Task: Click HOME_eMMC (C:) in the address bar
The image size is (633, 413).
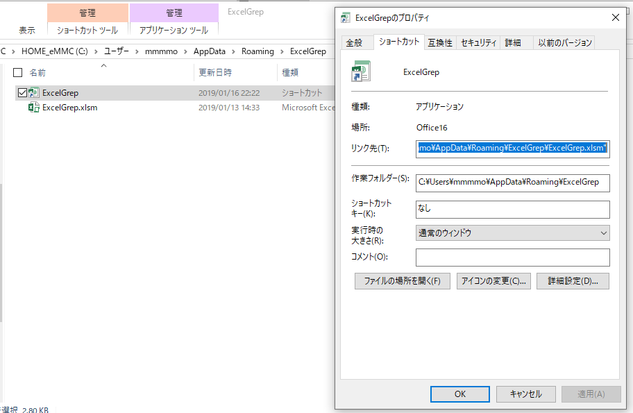Action: [55, 51]
